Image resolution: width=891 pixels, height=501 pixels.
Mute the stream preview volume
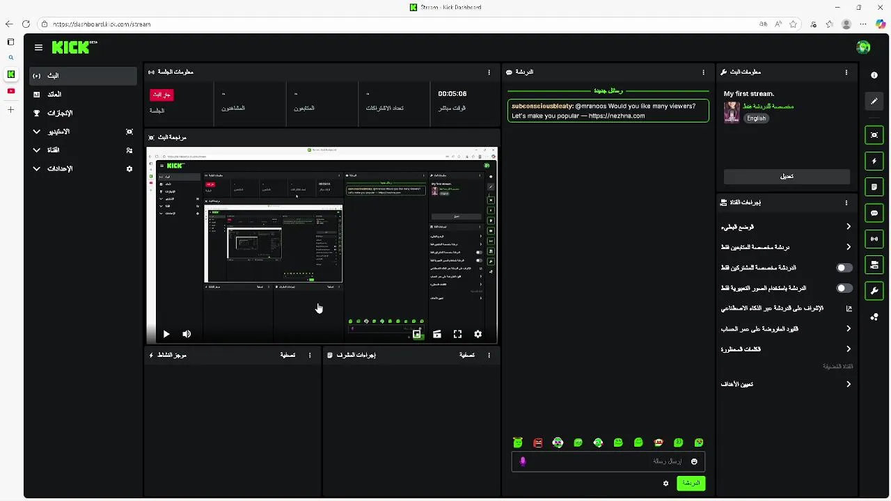[187, 334]
